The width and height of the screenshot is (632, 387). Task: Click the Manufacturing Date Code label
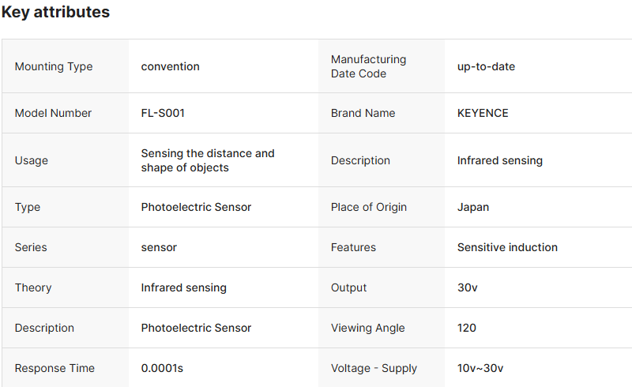(368, 66)
